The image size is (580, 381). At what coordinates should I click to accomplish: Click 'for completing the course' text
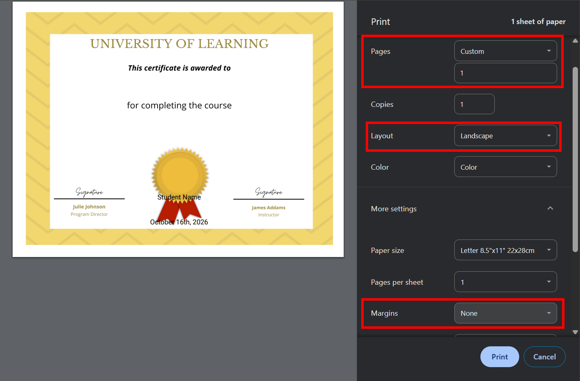click(179, 105)
